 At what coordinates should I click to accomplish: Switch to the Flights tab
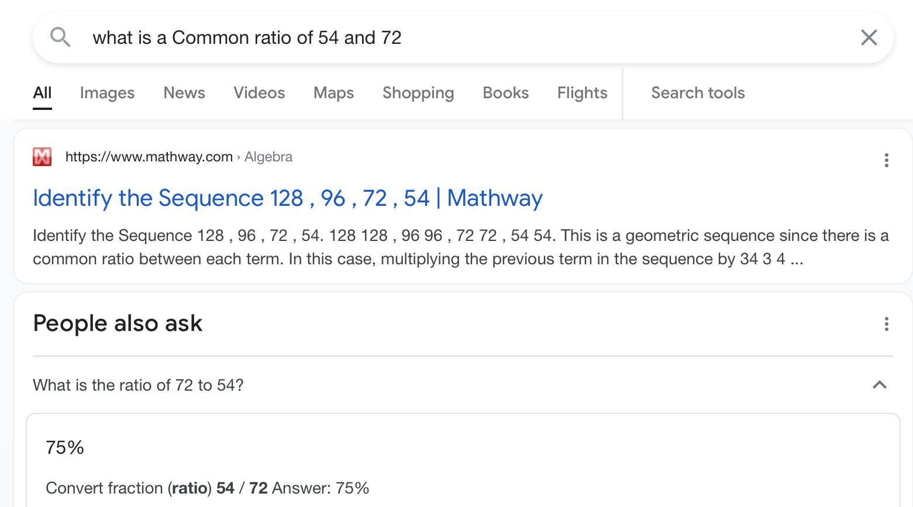(582, 93)
